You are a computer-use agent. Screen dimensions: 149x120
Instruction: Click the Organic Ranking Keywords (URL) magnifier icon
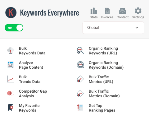tap(80, 50)
